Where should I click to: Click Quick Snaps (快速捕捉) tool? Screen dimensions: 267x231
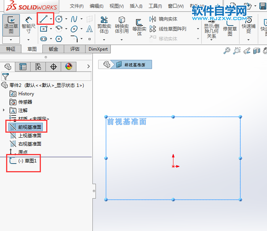tap(249, 26)
